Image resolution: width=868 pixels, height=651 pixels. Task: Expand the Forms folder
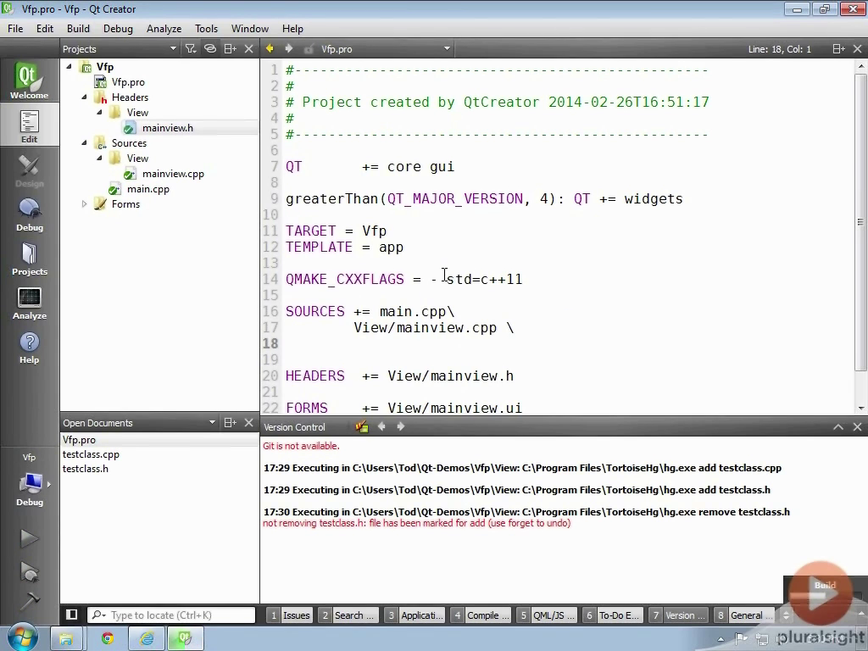[x=84, y=203]
